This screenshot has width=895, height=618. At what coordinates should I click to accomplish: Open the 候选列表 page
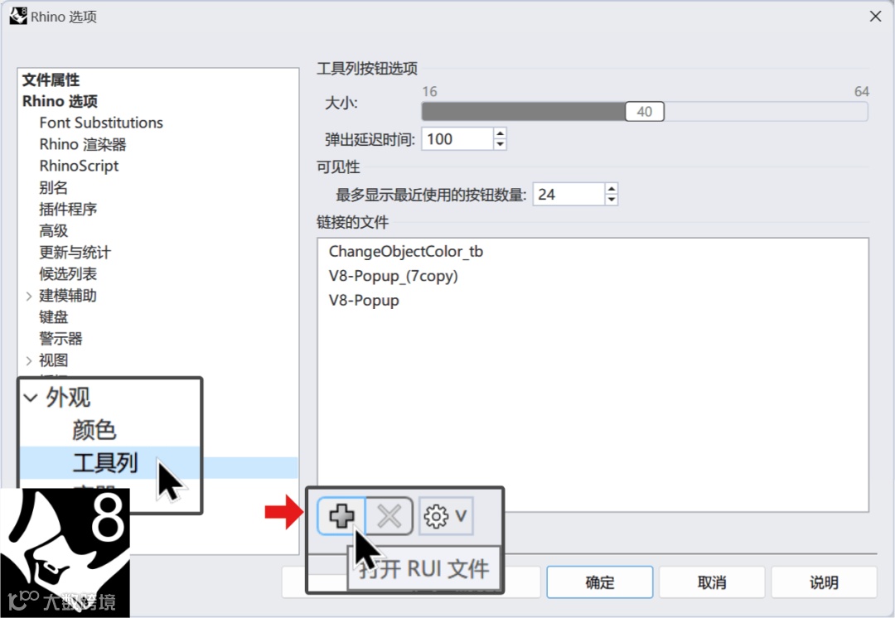(68, 274)
